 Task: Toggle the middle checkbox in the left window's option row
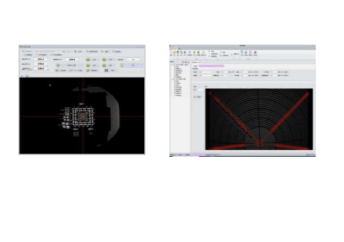(x=36, y=55)
